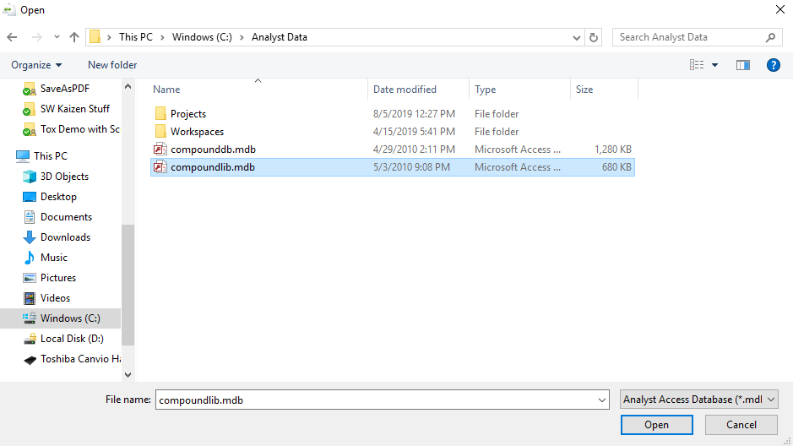The image size is (793, 446).
Task: Open the 3D Objects folder
Action: point(64,177)
